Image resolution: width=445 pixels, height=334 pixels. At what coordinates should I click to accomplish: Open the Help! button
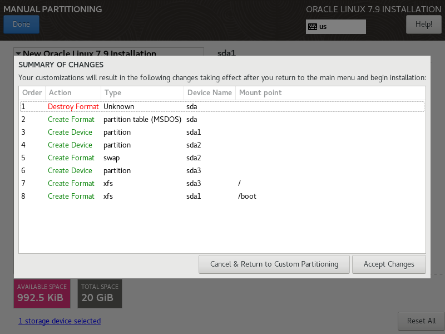[x=423, y=24]
